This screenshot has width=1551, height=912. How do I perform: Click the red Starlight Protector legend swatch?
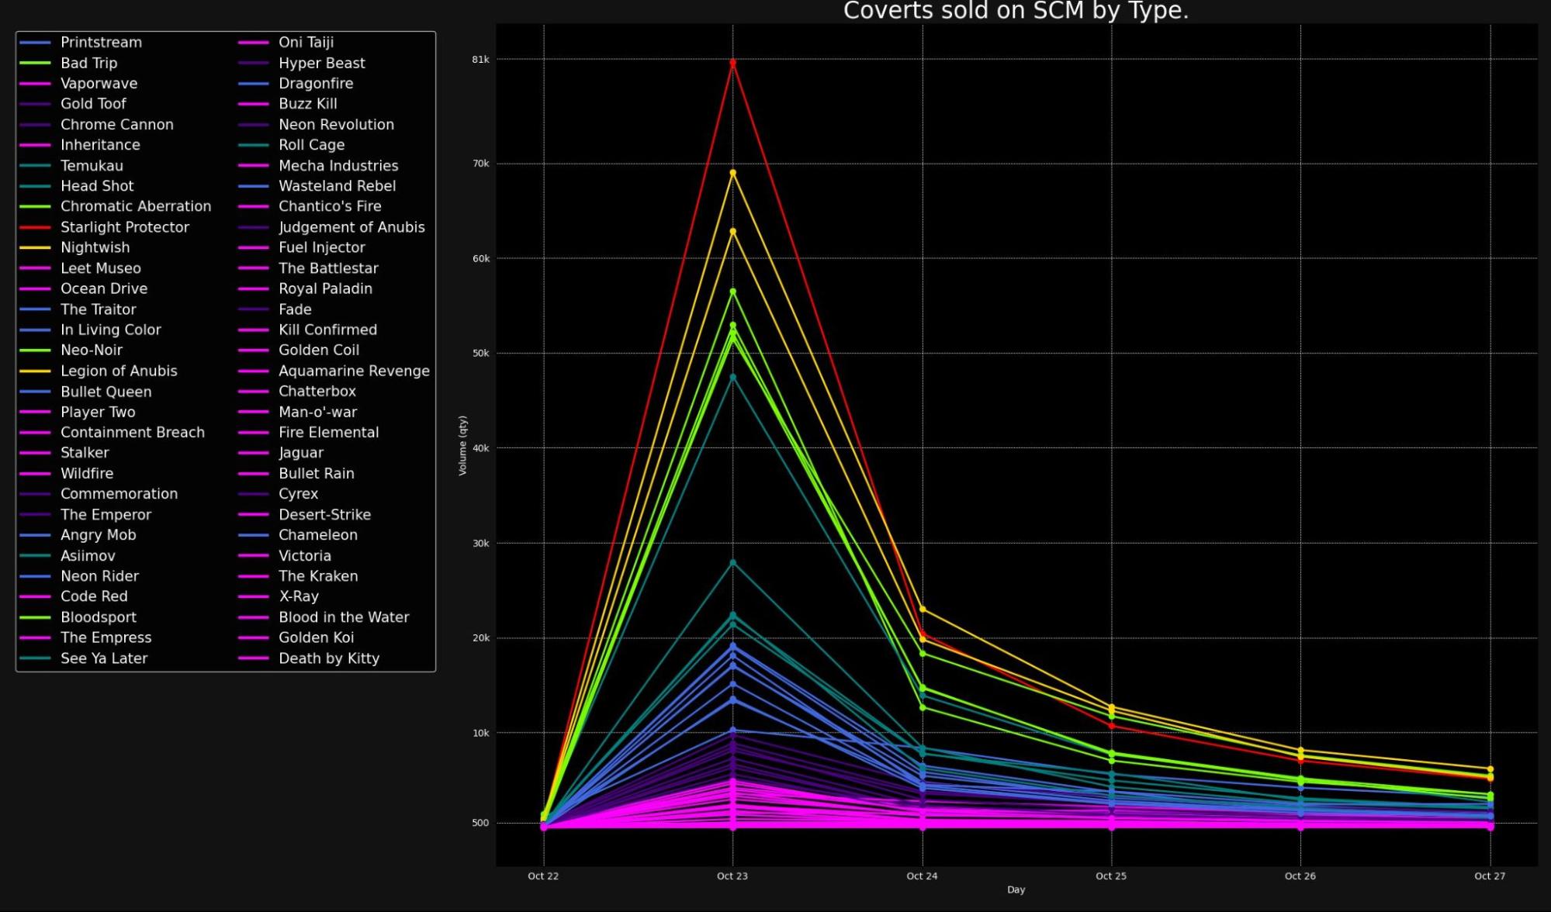pos(35,226)
